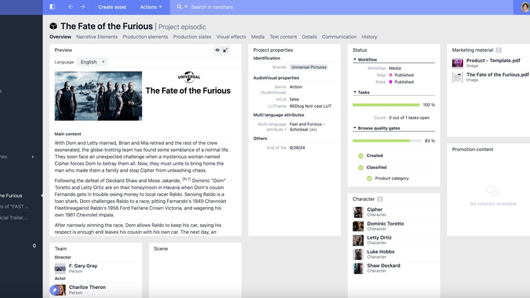
Task: Click Dominic Toretto character thumbnail
Action: (358, 226)
